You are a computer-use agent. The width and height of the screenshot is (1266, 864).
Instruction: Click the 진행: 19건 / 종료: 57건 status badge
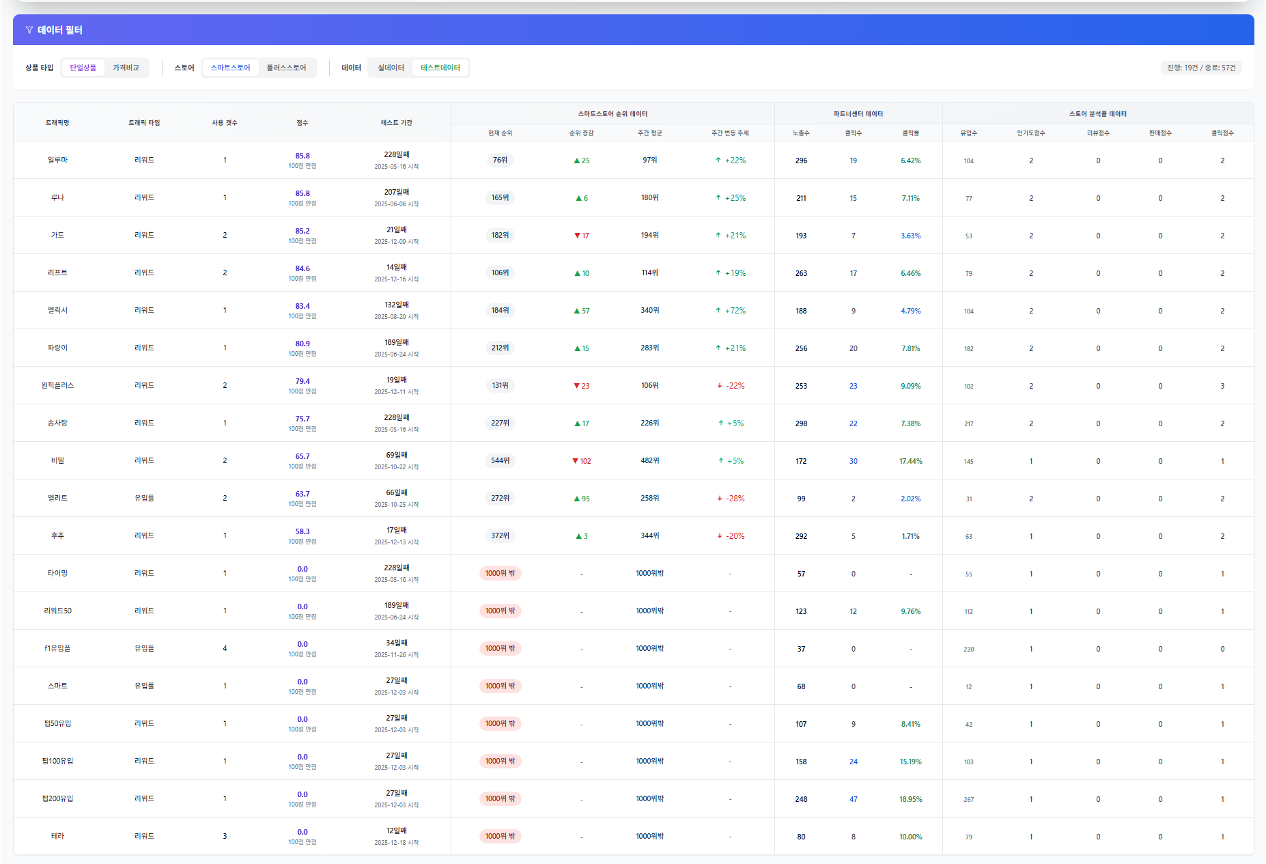coord(1201,68)
